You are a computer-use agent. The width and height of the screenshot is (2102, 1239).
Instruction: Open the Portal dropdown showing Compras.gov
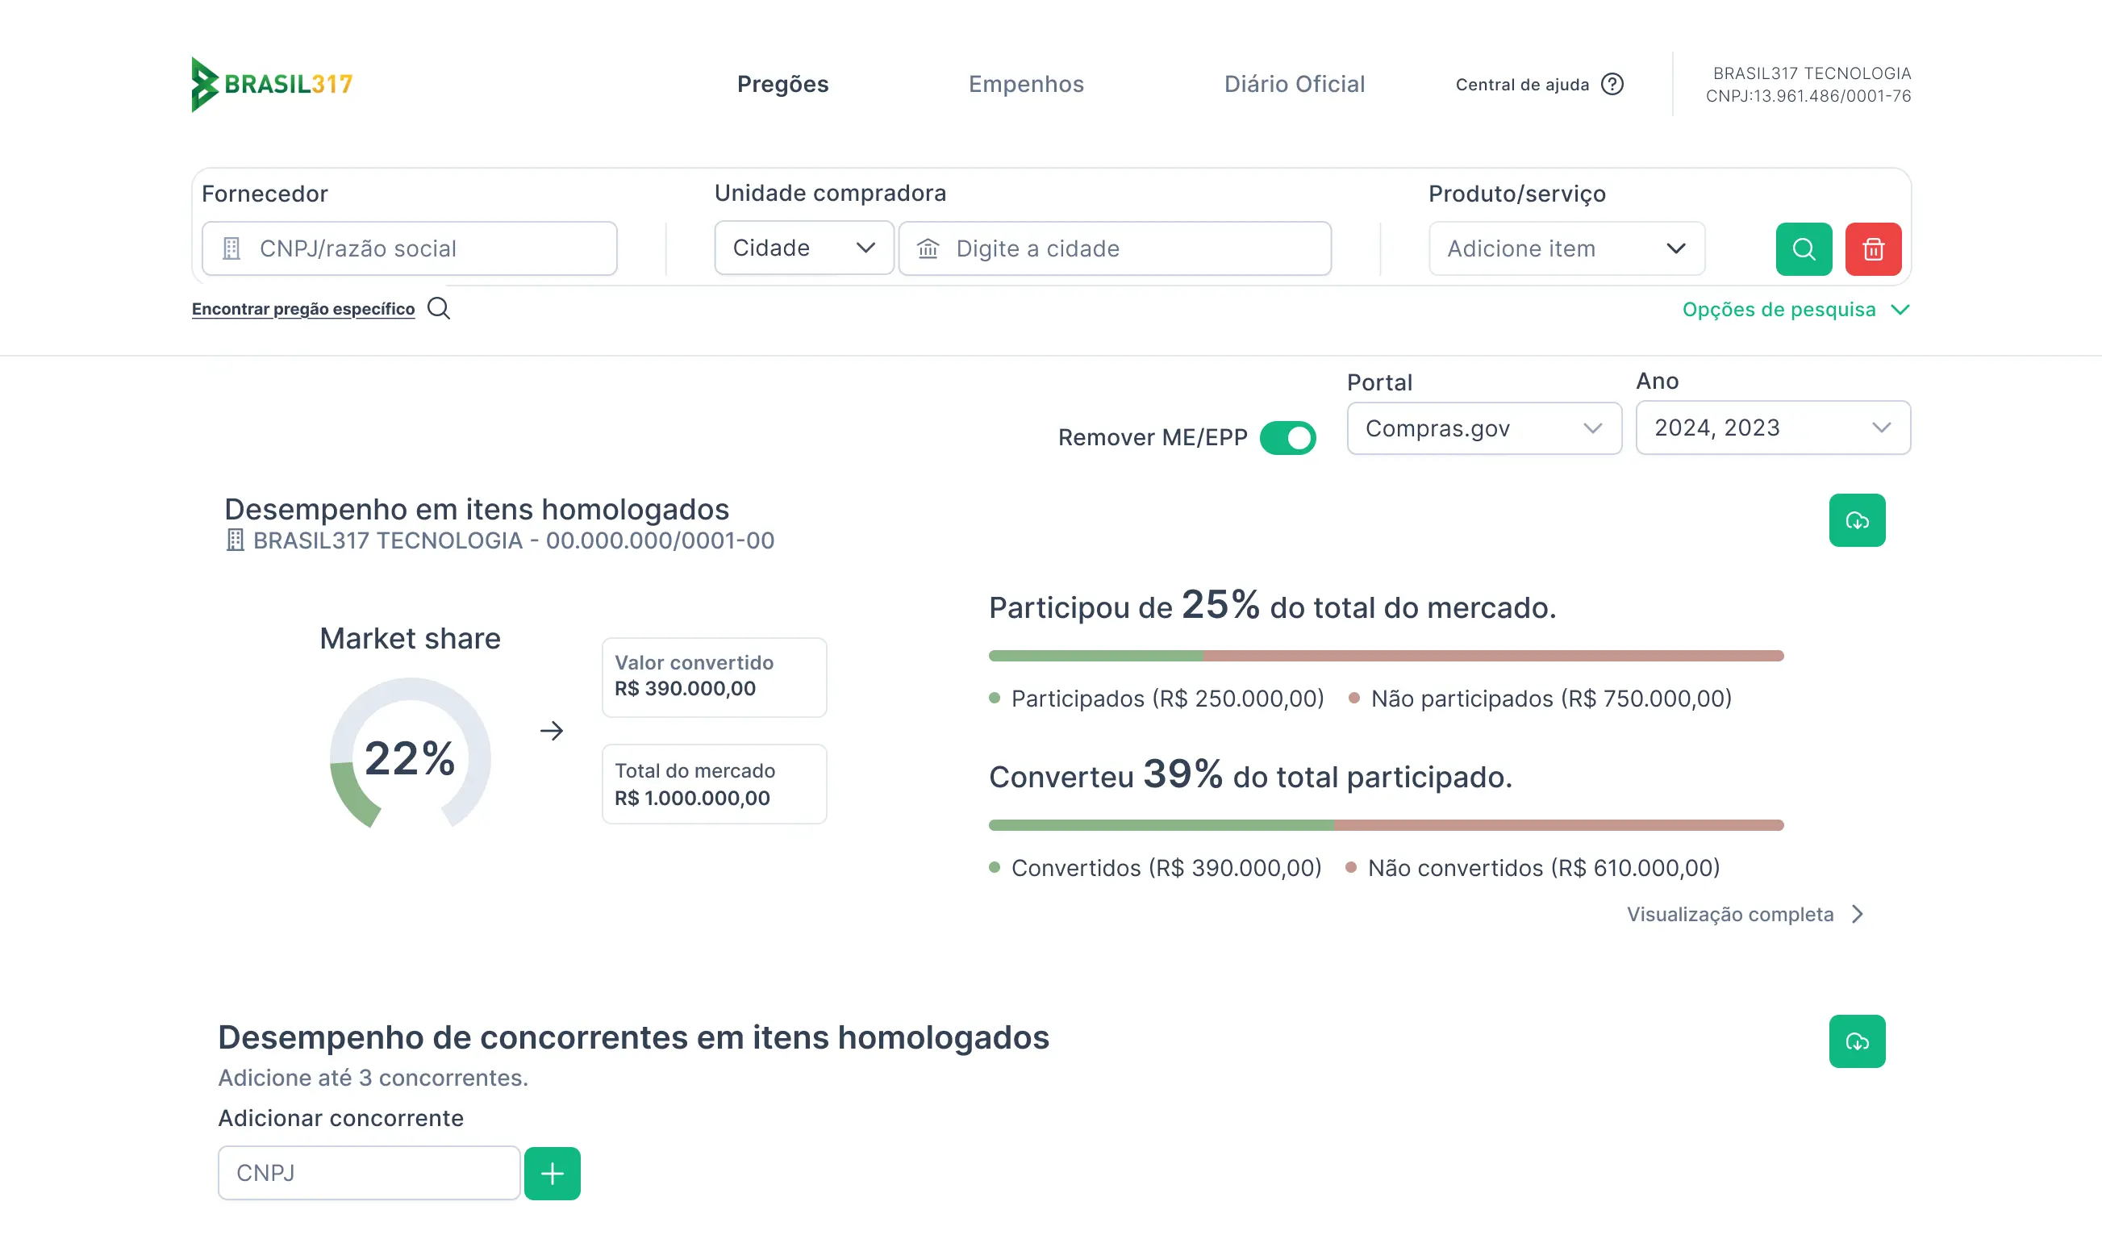coord(1483,428)
